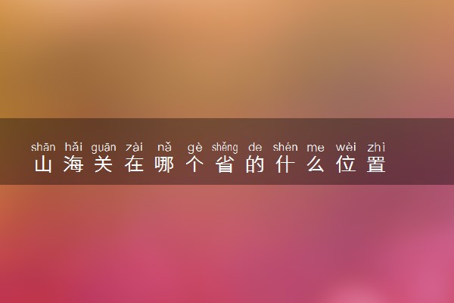Click the Chinese character 海
The width and height of the screenshot is (454, 303).
point(73,164)
